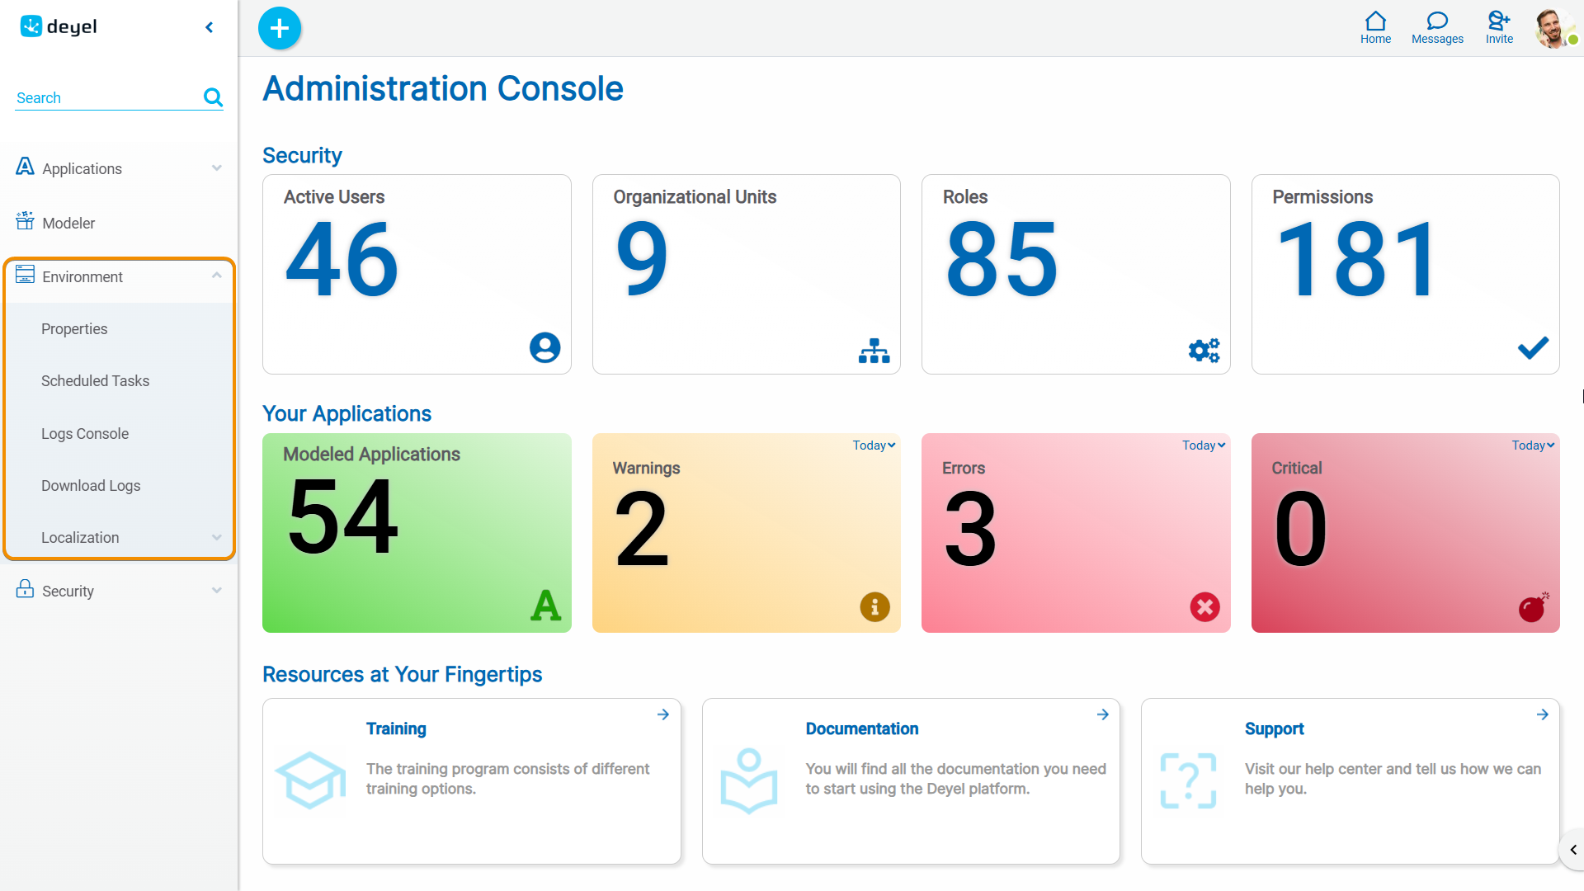Viewport: 1584px width, 891px height.
Task: Collapse the Environment menu section
Action: [x=216, y=276]
